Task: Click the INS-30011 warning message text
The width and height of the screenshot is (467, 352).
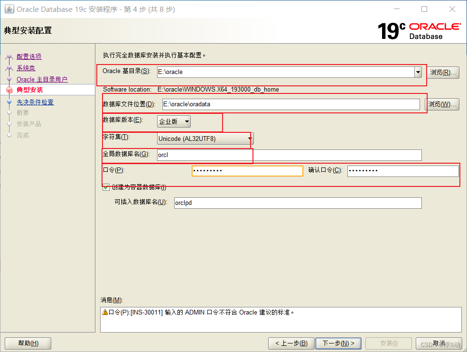Action: point(201,313)
